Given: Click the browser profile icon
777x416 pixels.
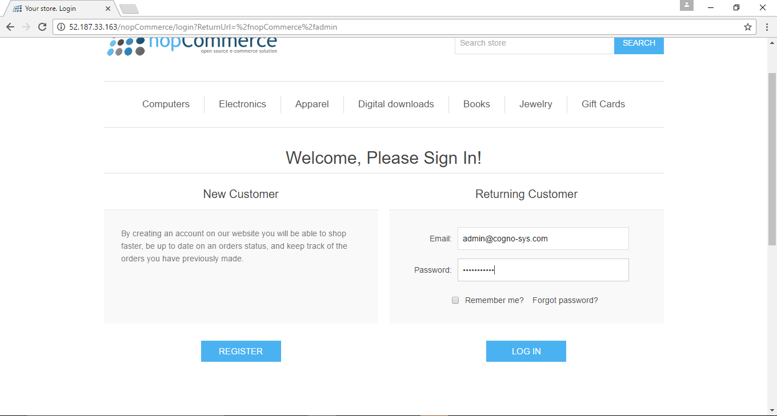Looking at the screenshot, I should click(686, 6).
